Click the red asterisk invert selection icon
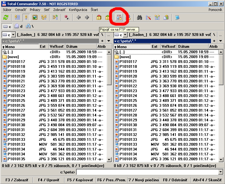 click(x=67, y=18)
